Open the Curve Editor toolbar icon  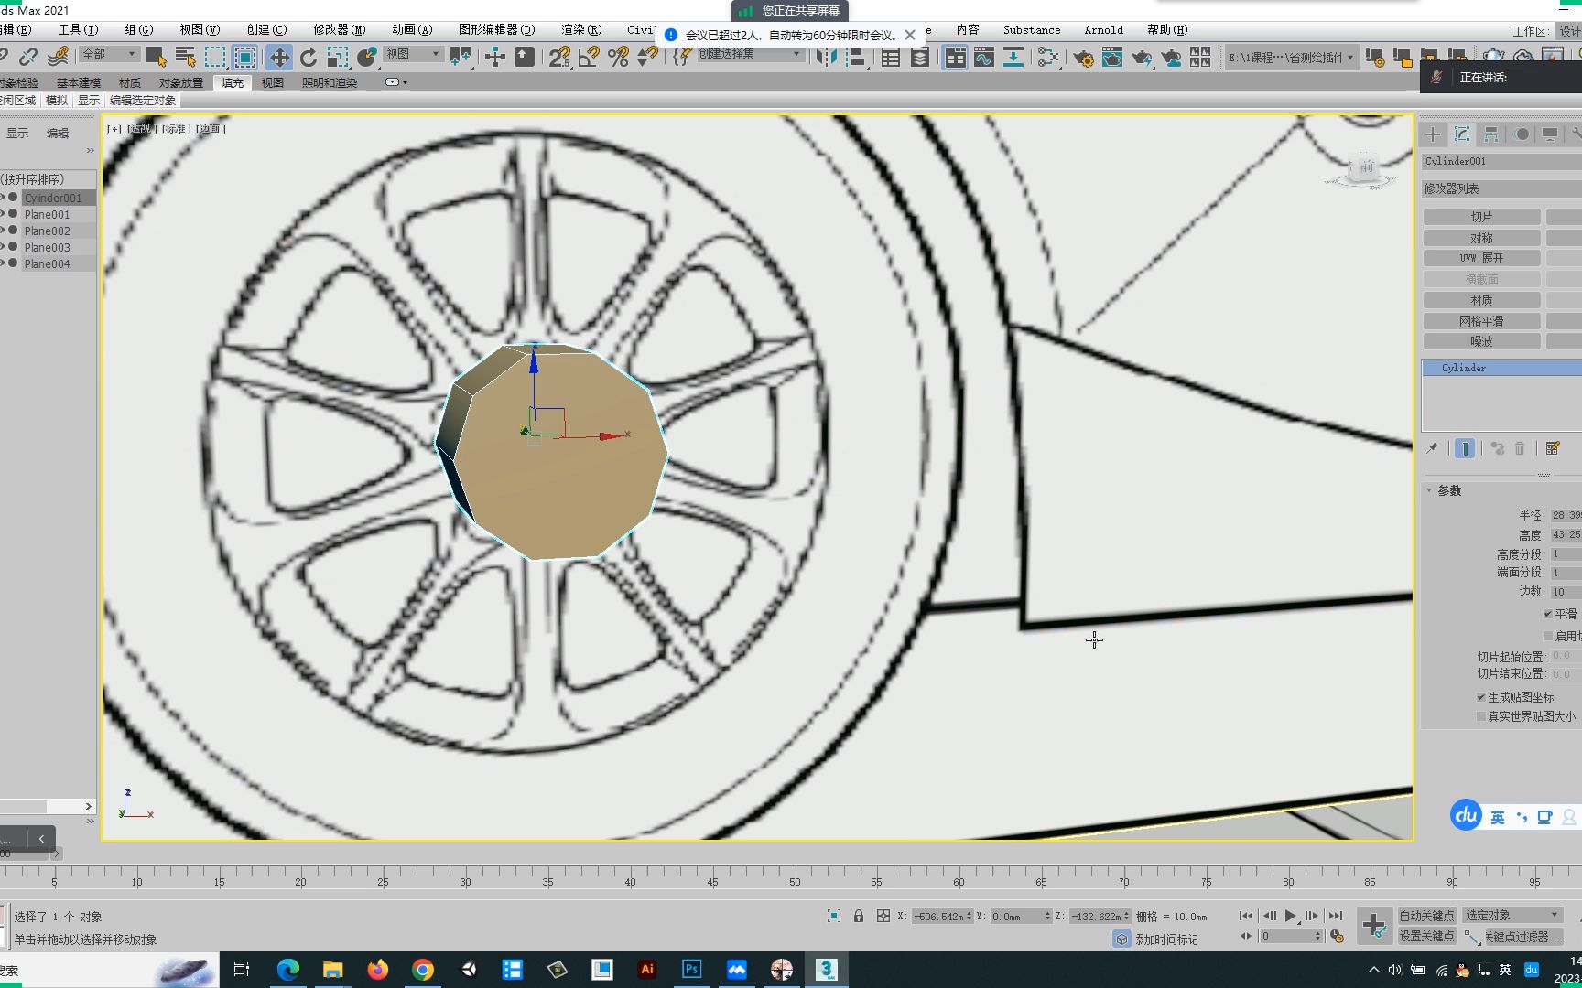click(982, 57)
